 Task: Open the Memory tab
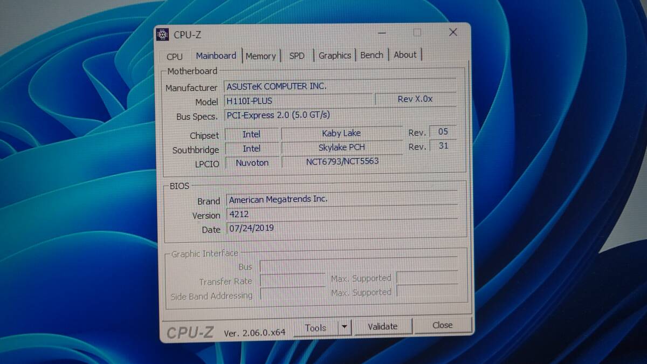point(260,56)
